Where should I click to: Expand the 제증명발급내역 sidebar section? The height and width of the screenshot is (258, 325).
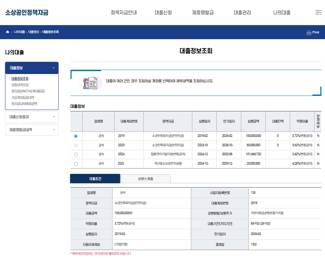coord(32,130)
